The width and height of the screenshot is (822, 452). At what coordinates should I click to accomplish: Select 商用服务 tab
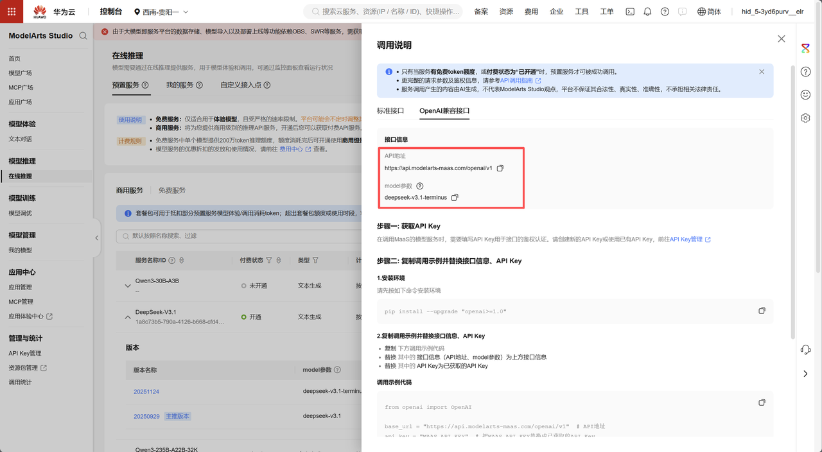(129, 190)
